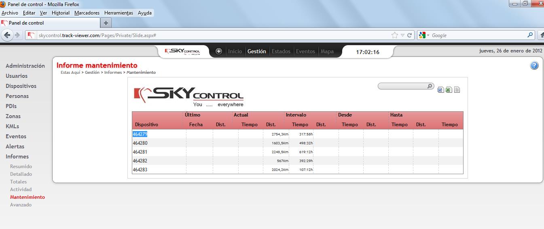Click the browser back arrow button

[x=7, y=35]
